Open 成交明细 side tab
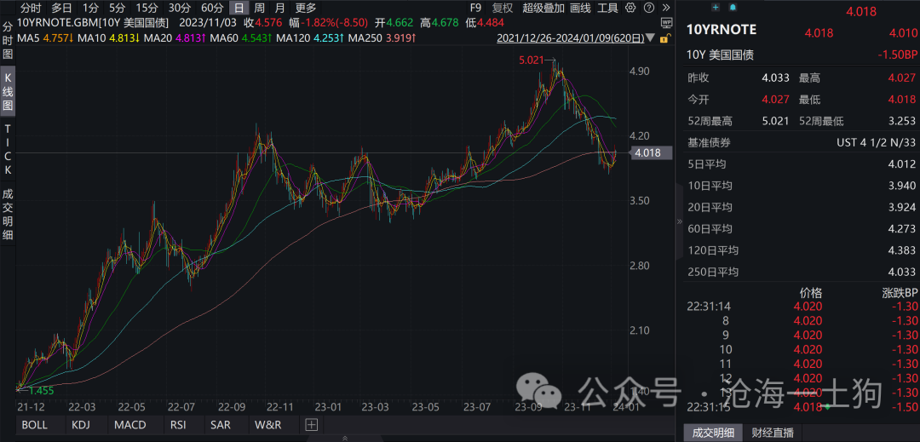This screenshot has height=442, width=920. click(8, 215)
